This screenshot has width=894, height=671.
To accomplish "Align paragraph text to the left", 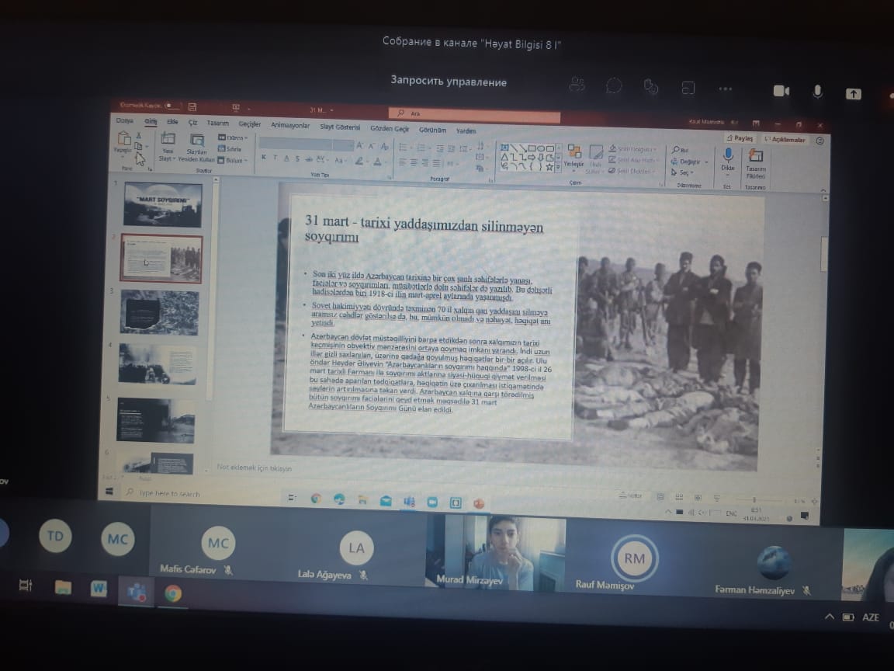I will (403, 162).
